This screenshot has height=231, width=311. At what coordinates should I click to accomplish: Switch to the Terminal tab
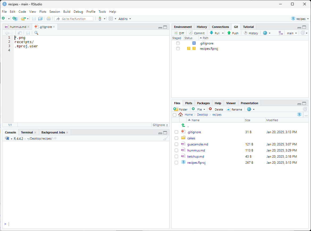[x=27, y=132]
